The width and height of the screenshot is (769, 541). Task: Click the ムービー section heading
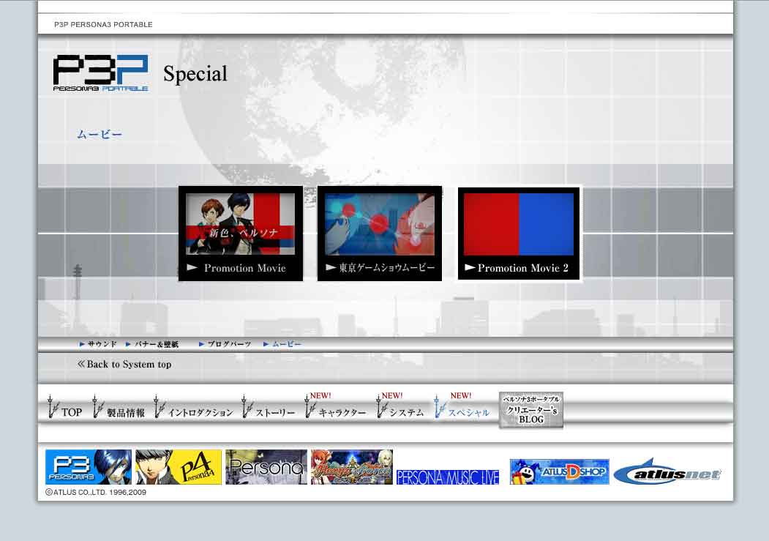tap(99, 135)
